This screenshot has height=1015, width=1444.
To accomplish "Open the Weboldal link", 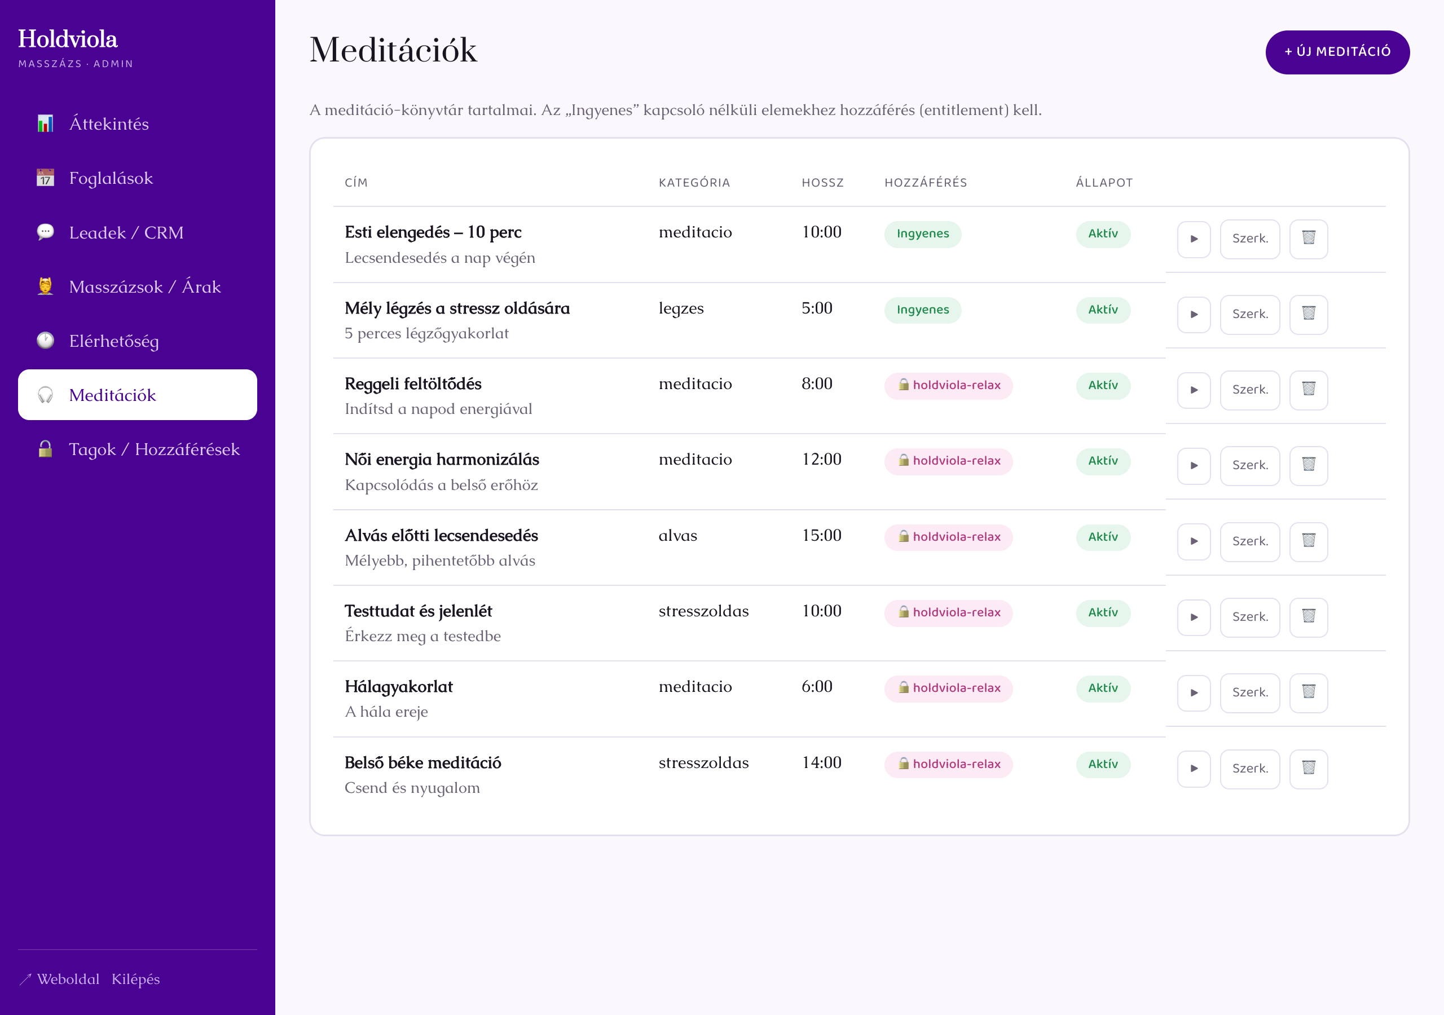I will 60,979.
